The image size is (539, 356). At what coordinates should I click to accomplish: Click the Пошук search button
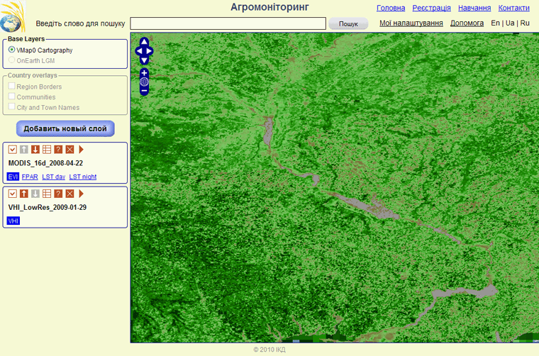(x=348, y=23)
